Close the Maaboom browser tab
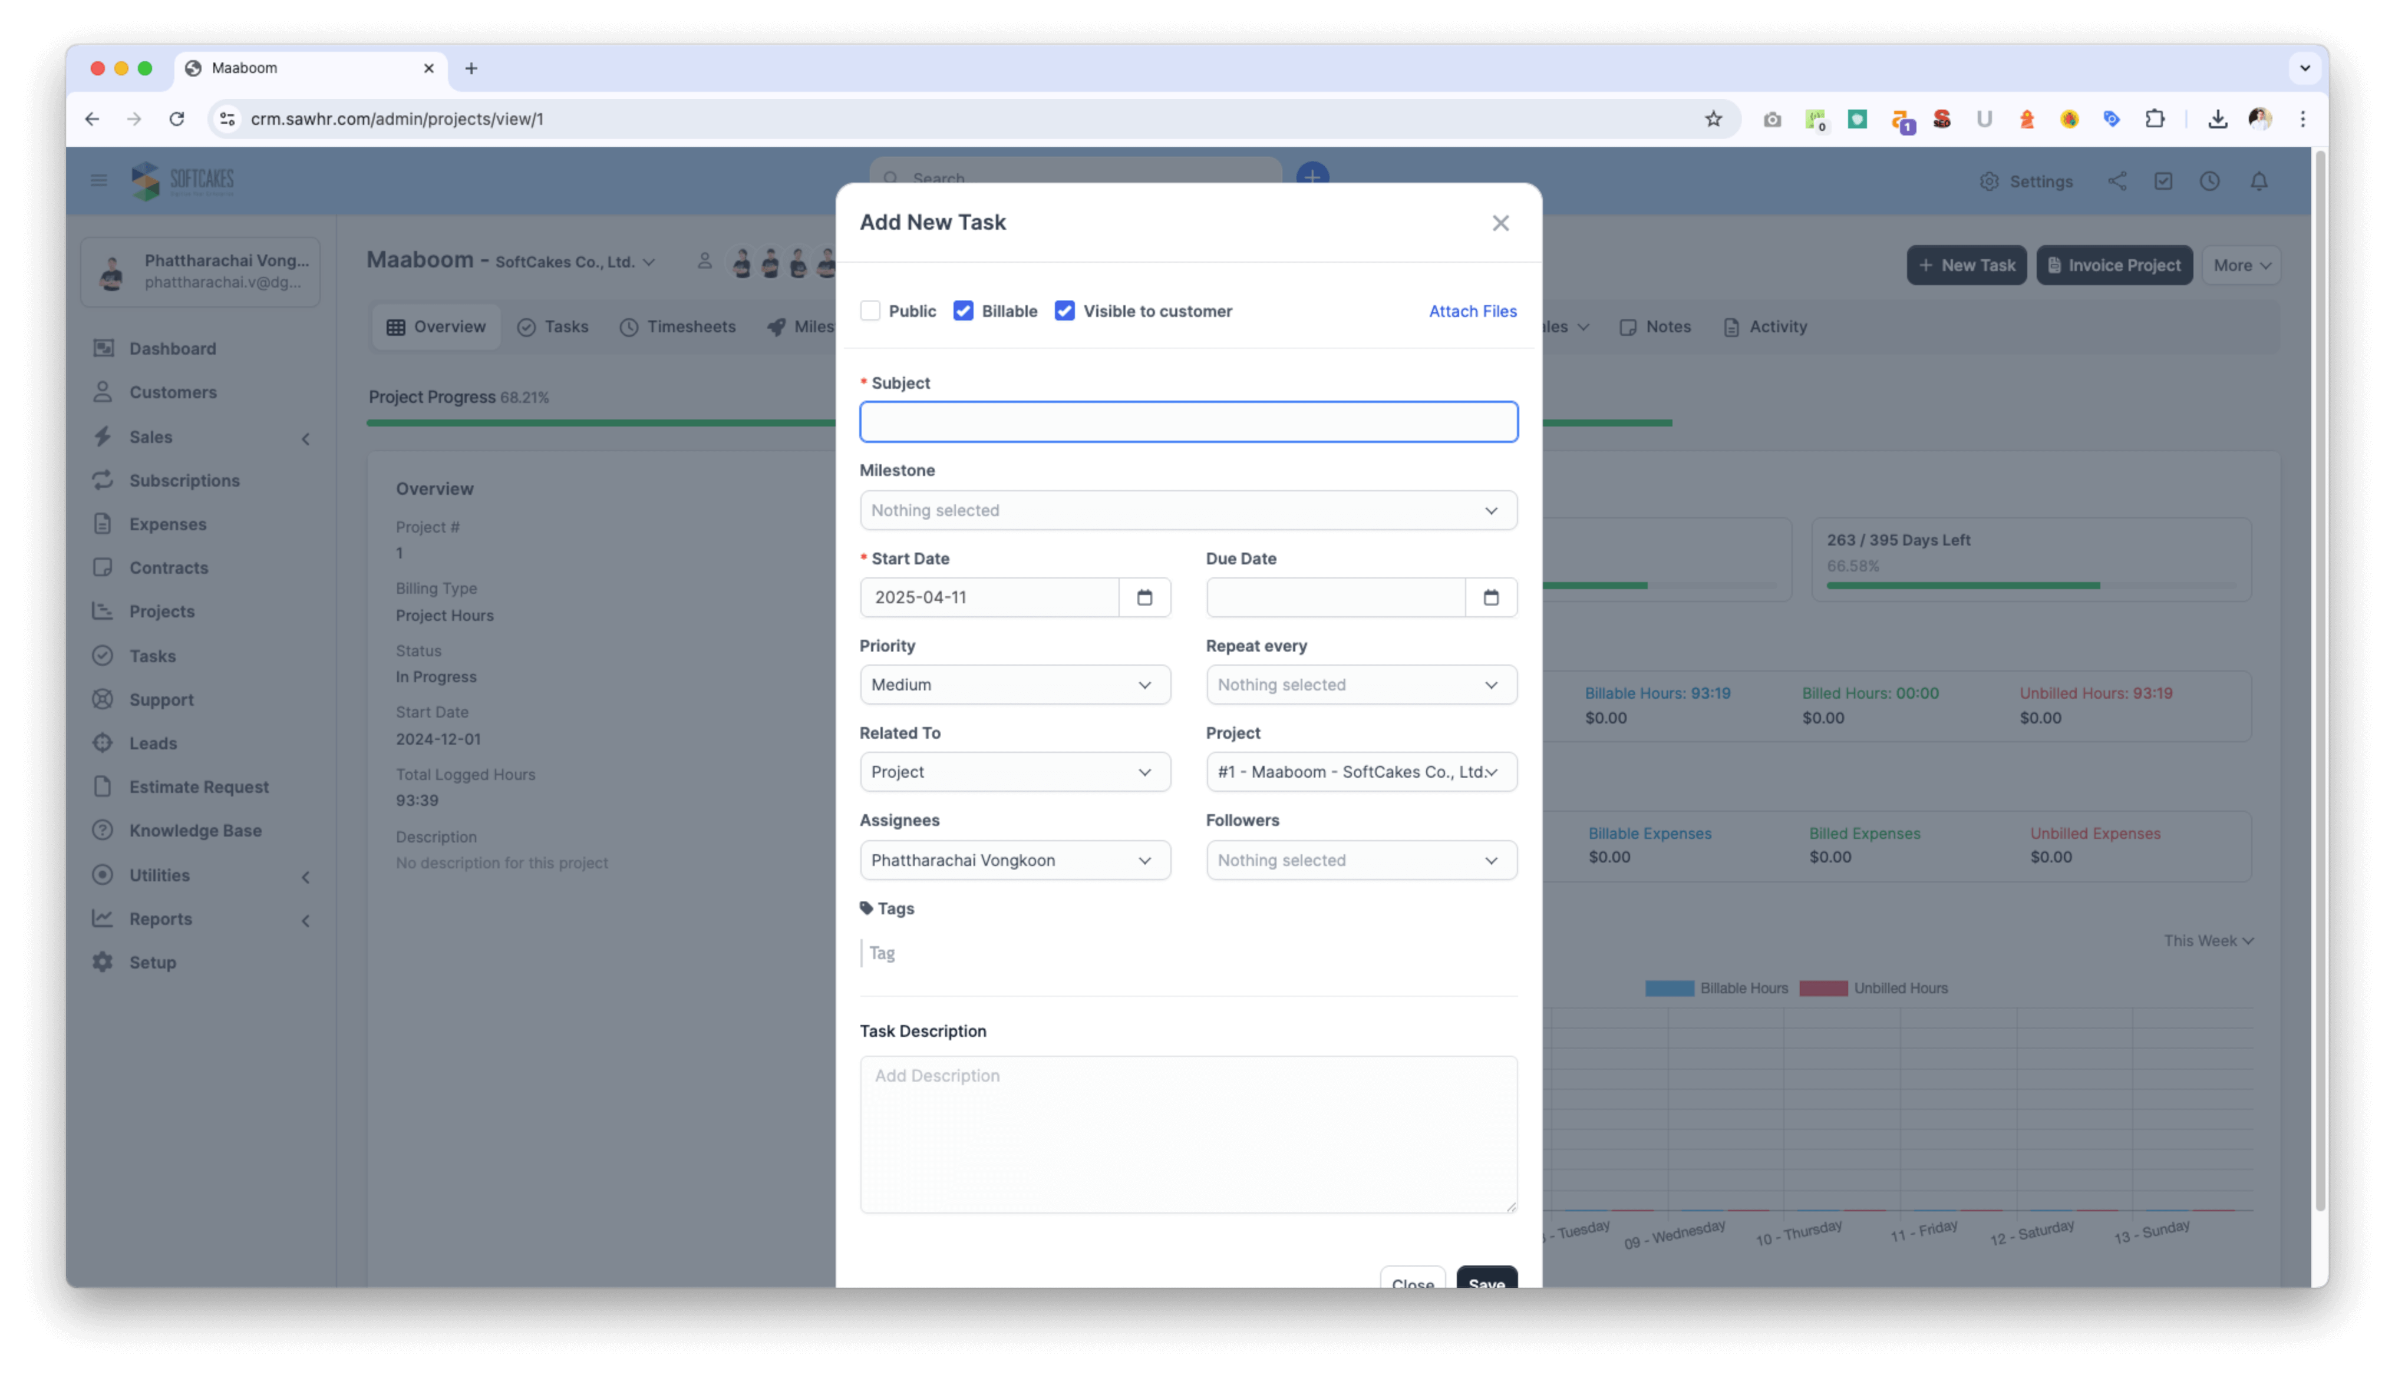The height and width of the screenshot is (1375, 2395). click(x=428, y=68)
